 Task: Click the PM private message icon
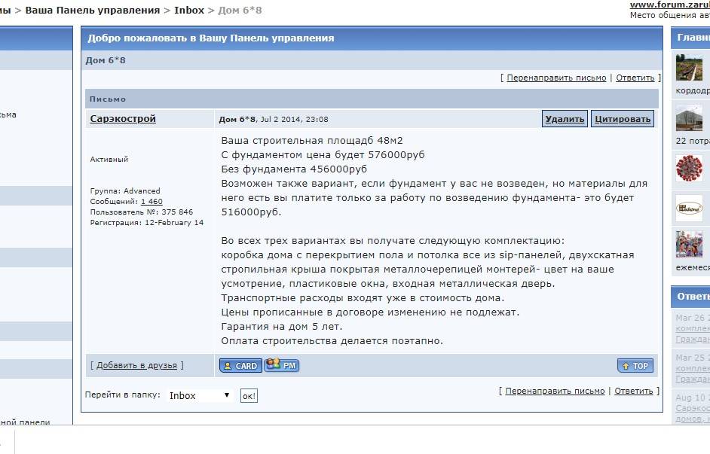coord(282,365)
